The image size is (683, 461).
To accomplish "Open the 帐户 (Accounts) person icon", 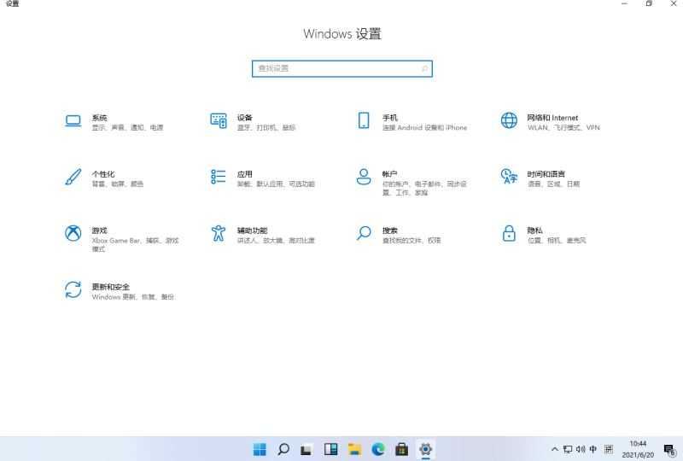I will [364, 177].
